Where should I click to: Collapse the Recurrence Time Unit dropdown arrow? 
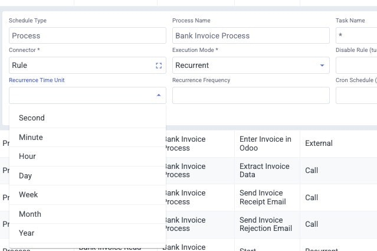pyautogui.click(x=159, y=95)
